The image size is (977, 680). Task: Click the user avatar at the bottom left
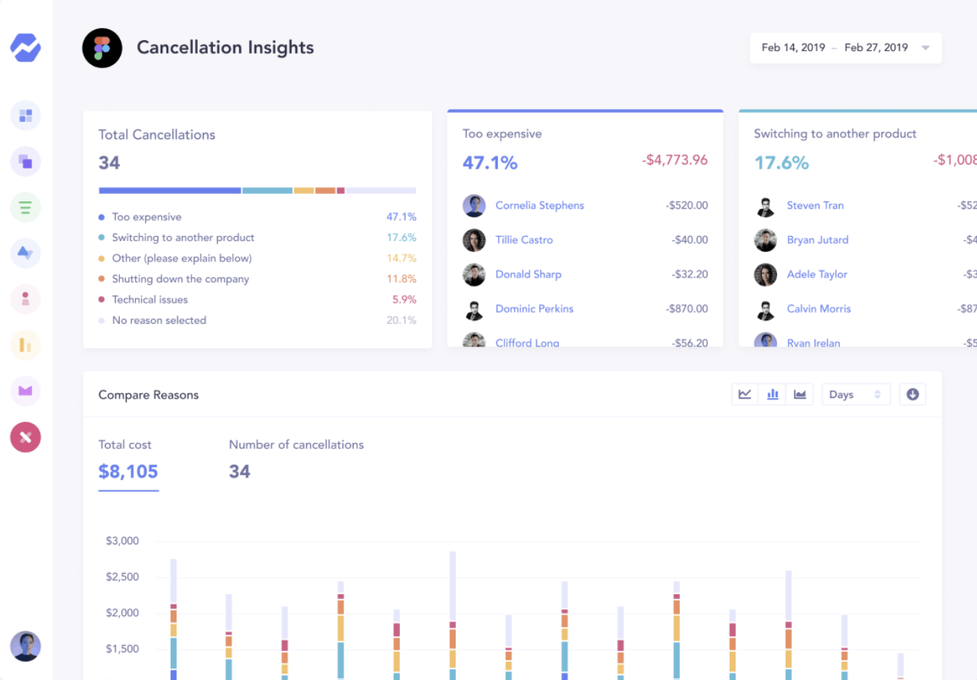pos(25,646)
